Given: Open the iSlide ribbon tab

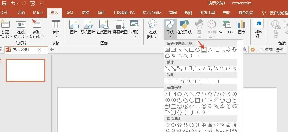Looking at the screenshot, I should (x=38, y=13).
